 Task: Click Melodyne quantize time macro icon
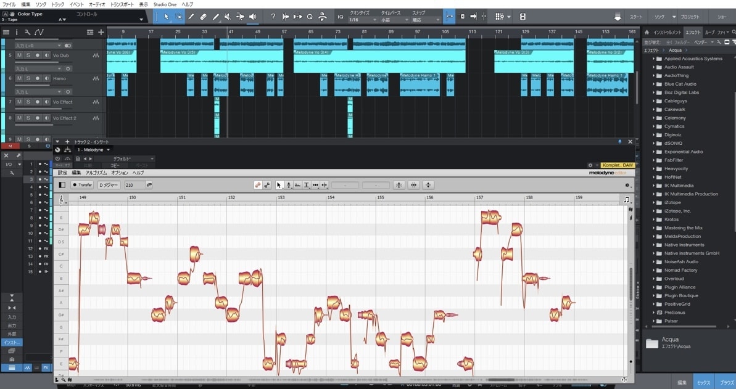point(413,185)
